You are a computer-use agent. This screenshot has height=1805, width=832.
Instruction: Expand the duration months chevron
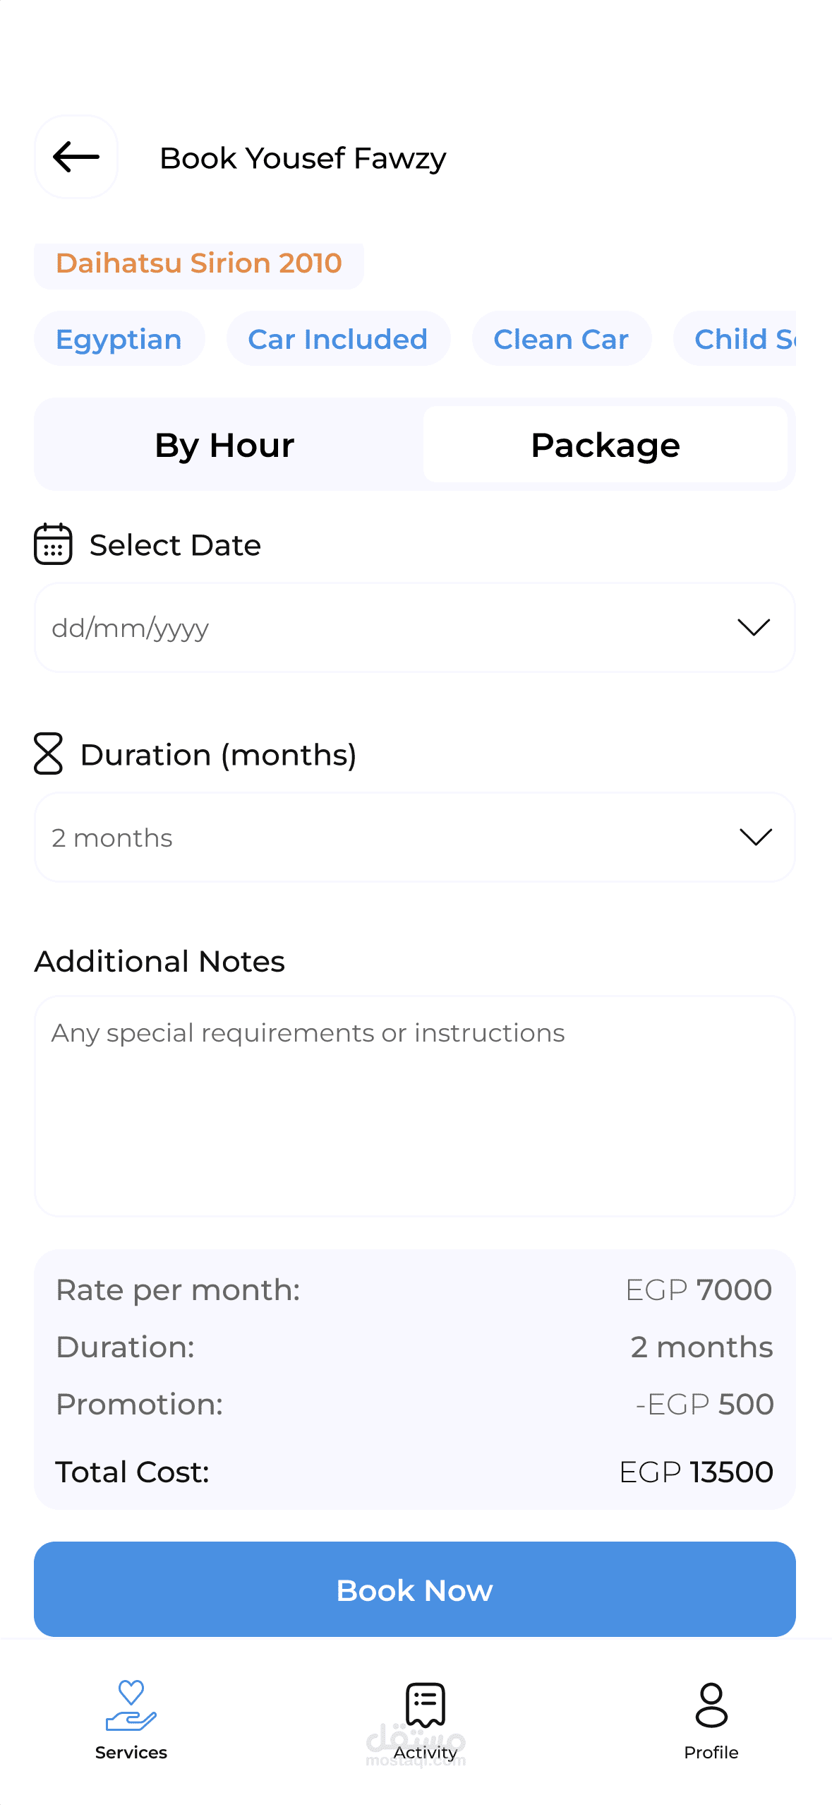(755, 837)
